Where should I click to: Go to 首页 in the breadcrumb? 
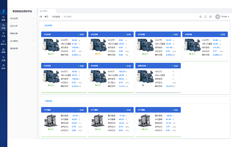coord(46,17)
